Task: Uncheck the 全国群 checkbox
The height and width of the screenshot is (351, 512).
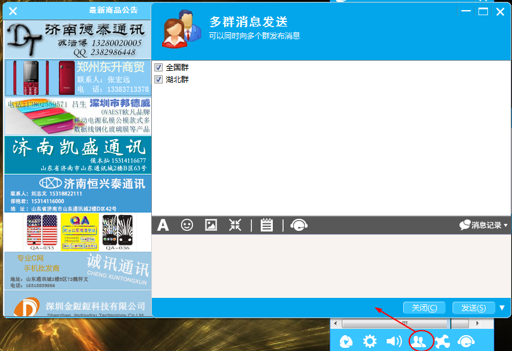Action: 158,68
